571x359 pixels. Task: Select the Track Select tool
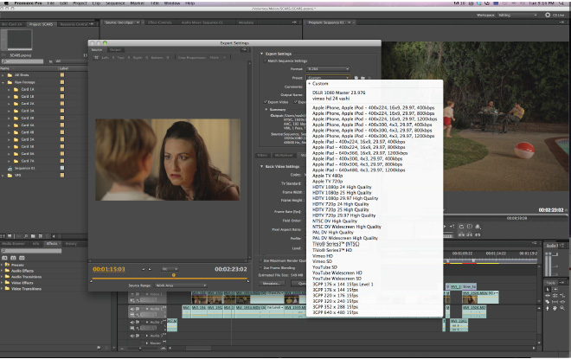click(x=555, y=290)
